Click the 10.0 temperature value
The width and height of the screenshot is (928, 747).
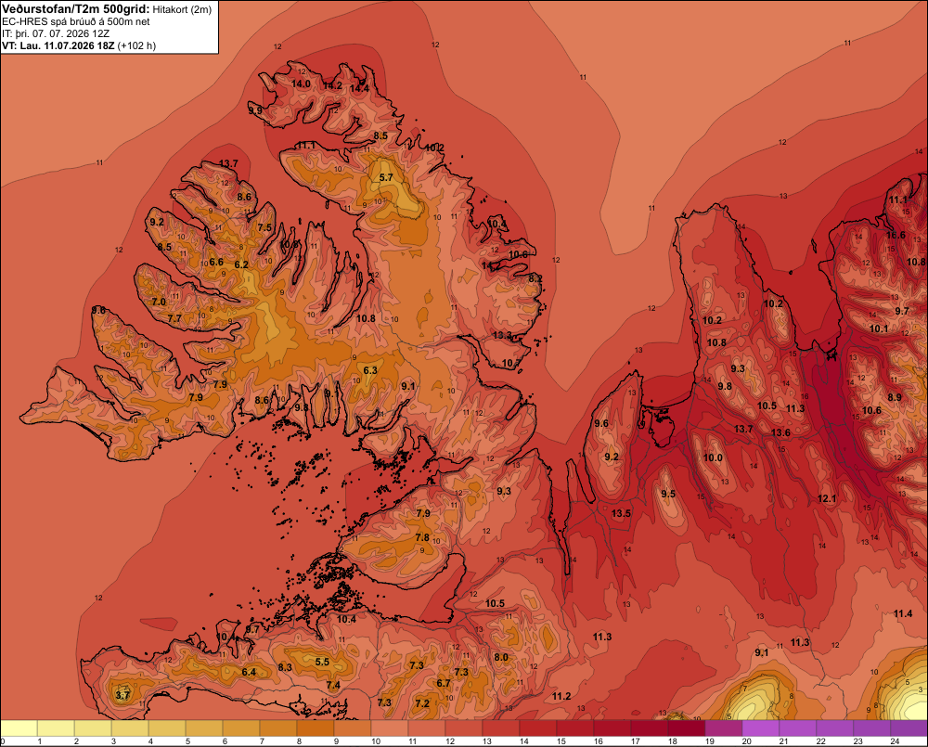[x=713, y=457]
